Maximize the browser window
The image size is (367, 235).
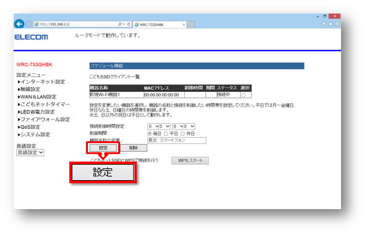point(325,16)
